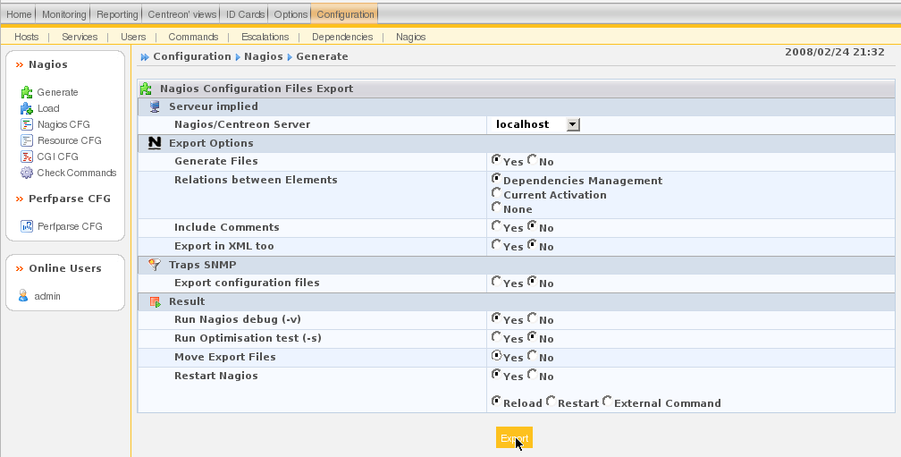Set Restart Nagios to No
This screenshot has height=457, width=901.
532,374
